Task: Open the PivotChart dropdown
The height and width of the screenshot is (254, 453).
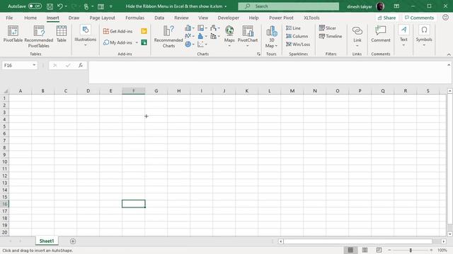Action: (x=248, y=36)
